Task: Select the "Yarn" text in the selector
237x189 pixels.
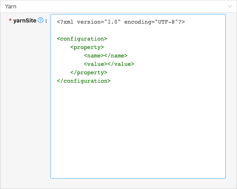Action: (10, 6)
